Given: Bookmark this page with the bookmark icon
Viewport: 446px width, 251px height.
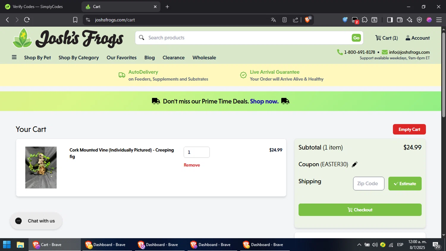Looking at the screenshot, I should pos(75,20).
